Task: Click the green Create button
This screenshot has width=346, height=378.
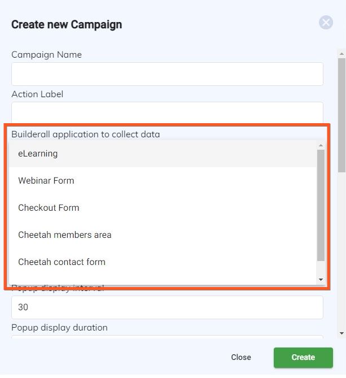Action: (303, 357)
